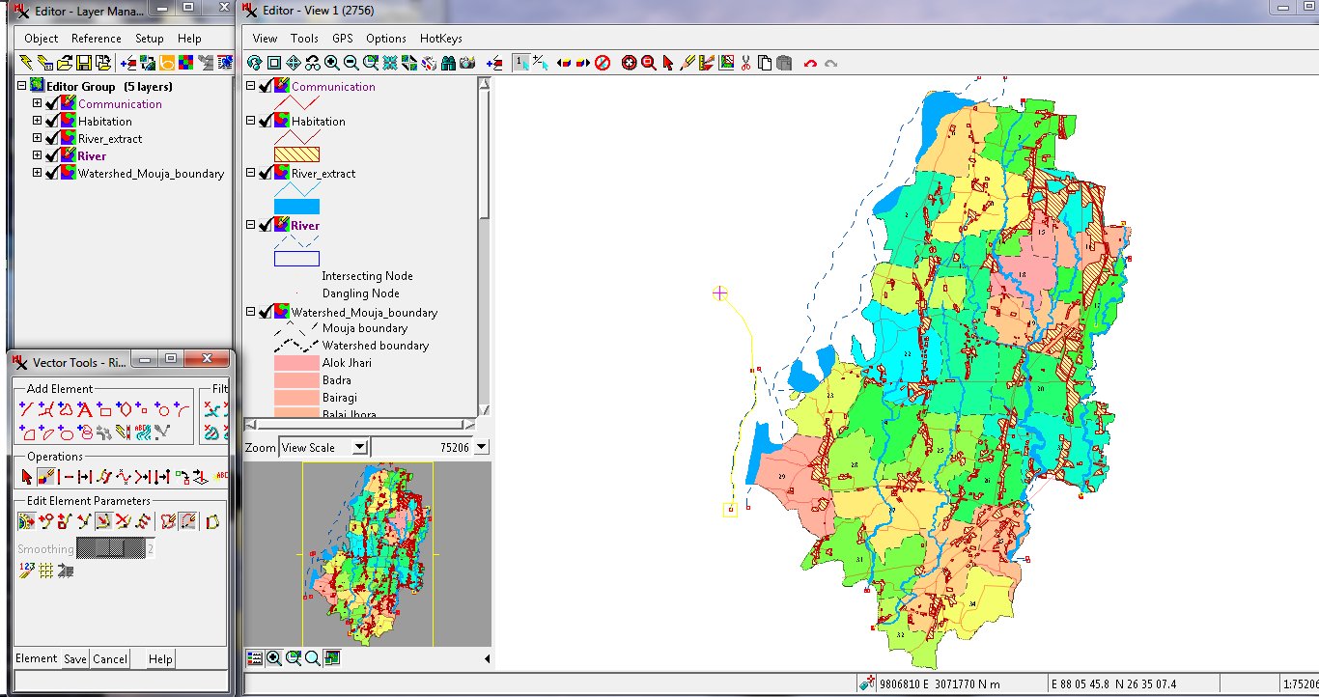Click the Cancel button in Vector Tools

tap(110, 659)
